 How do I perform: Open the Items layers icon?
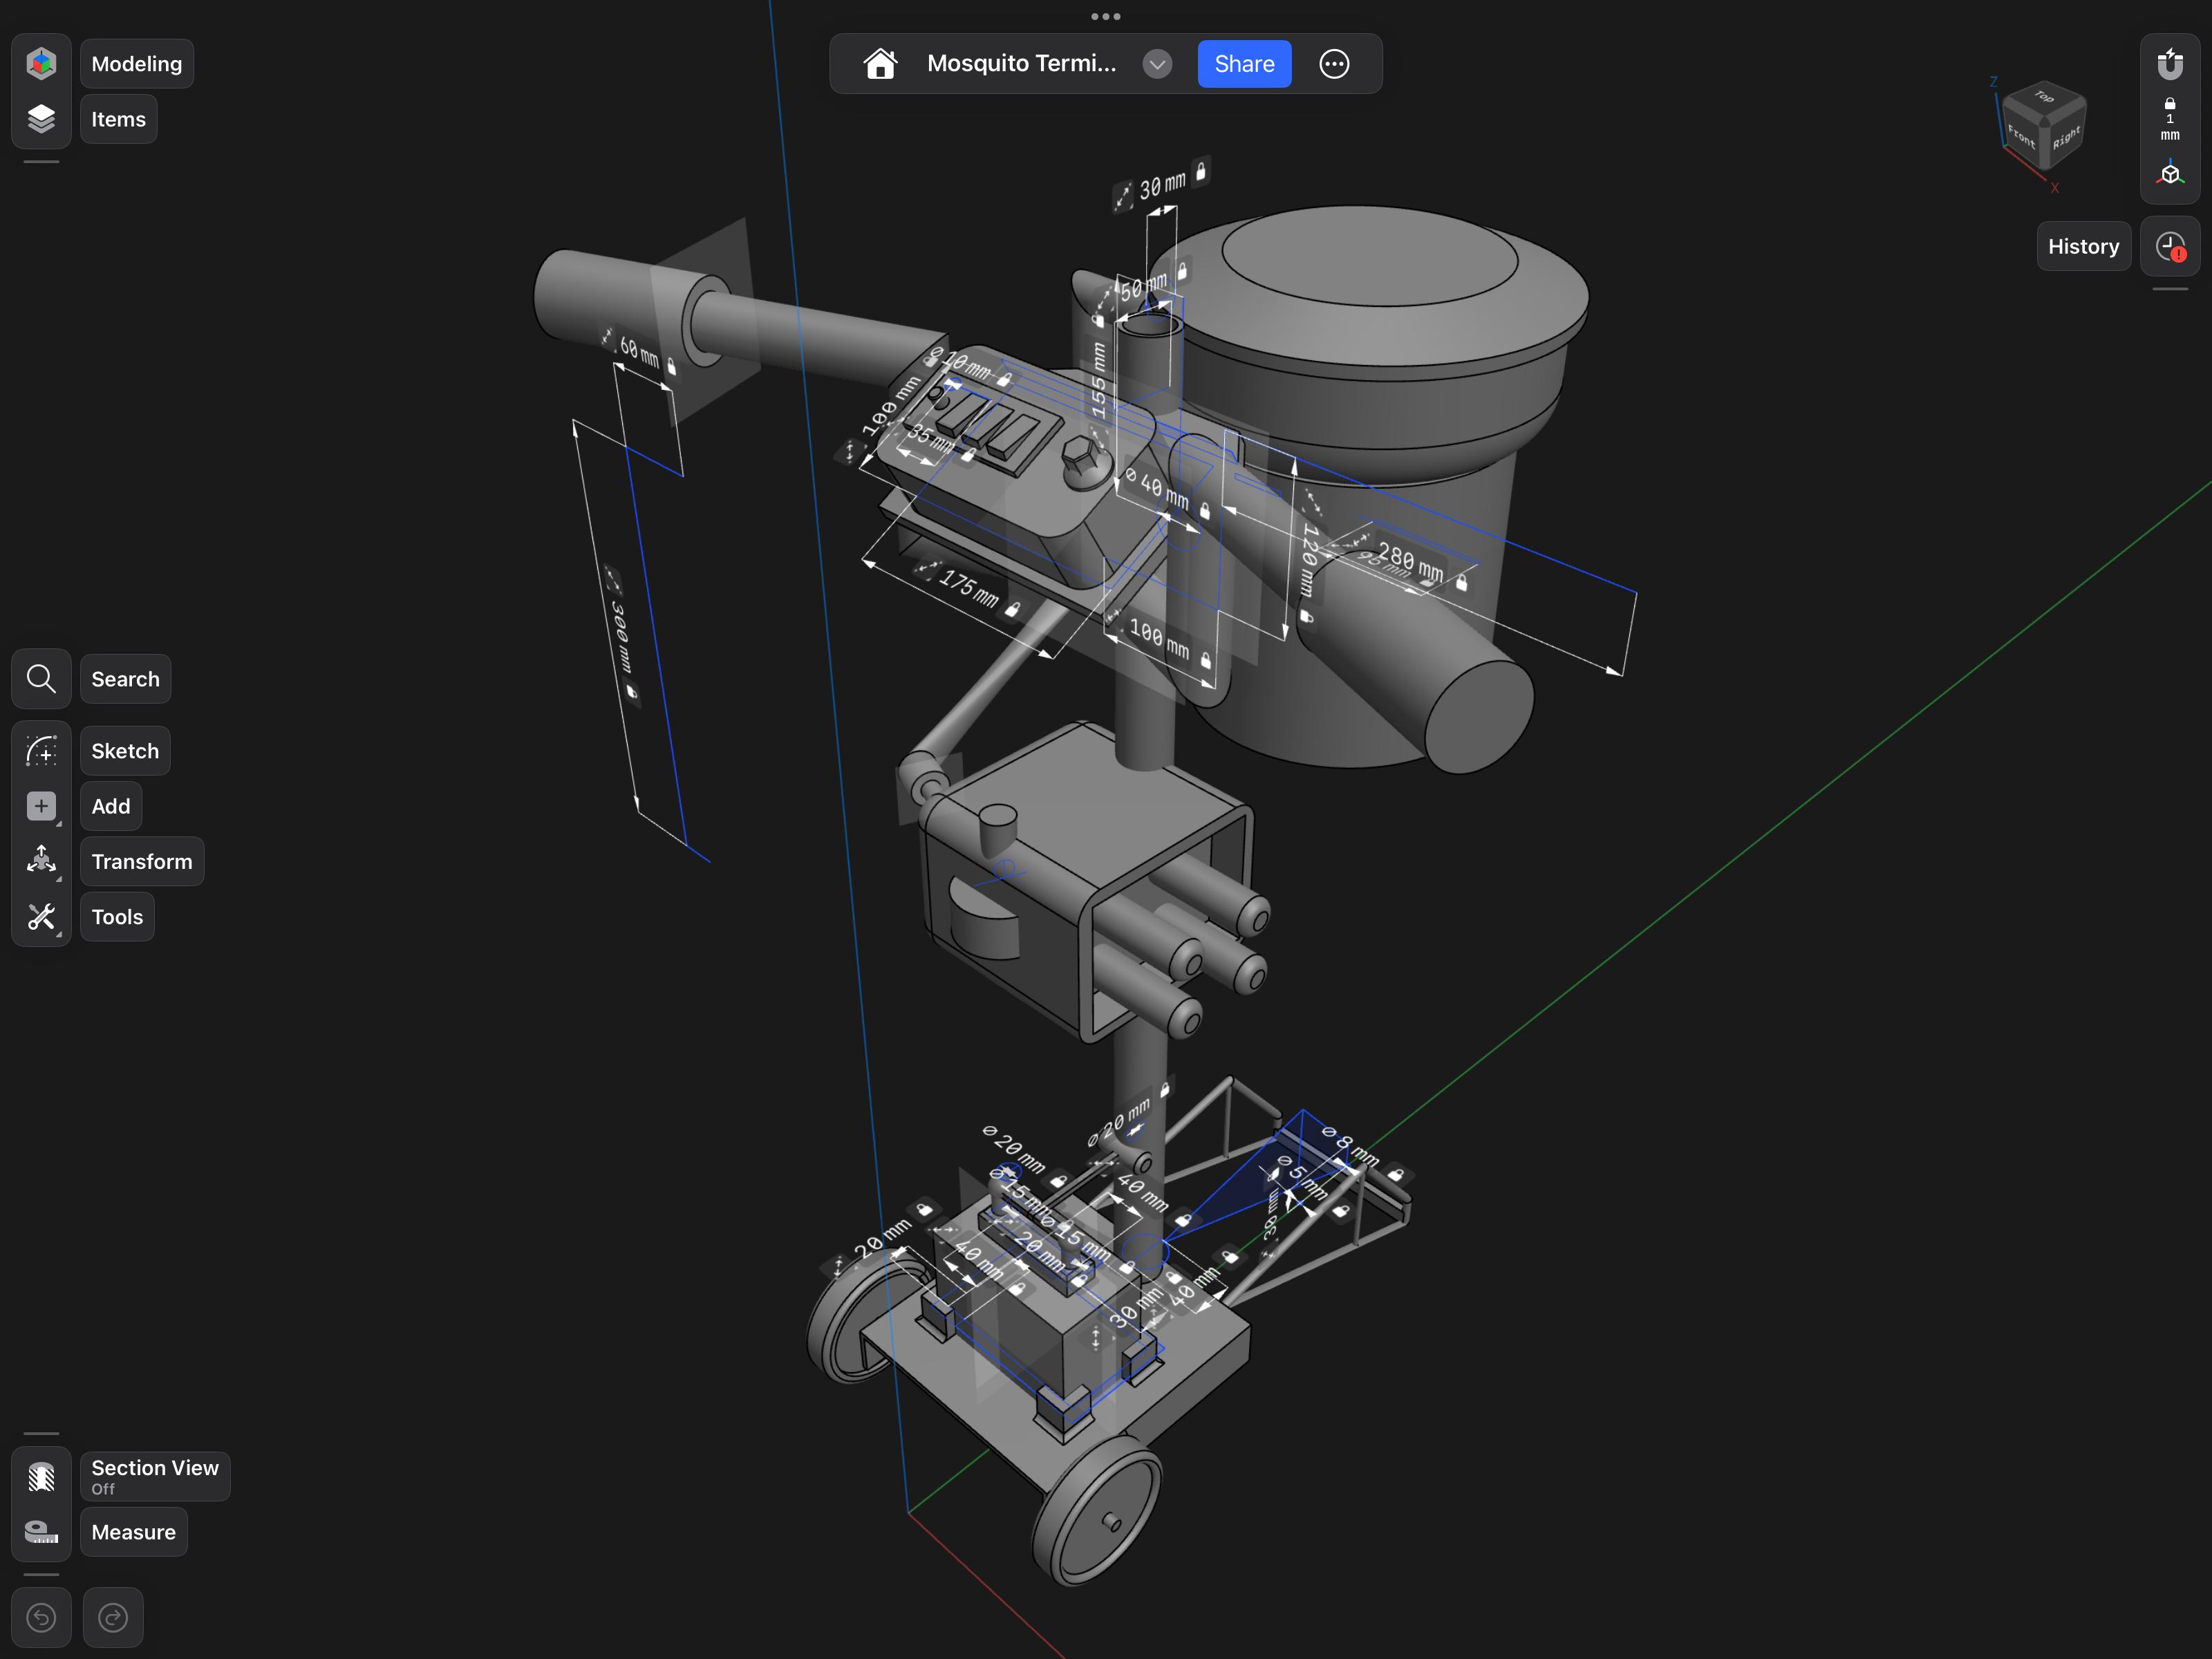[41, 119]
